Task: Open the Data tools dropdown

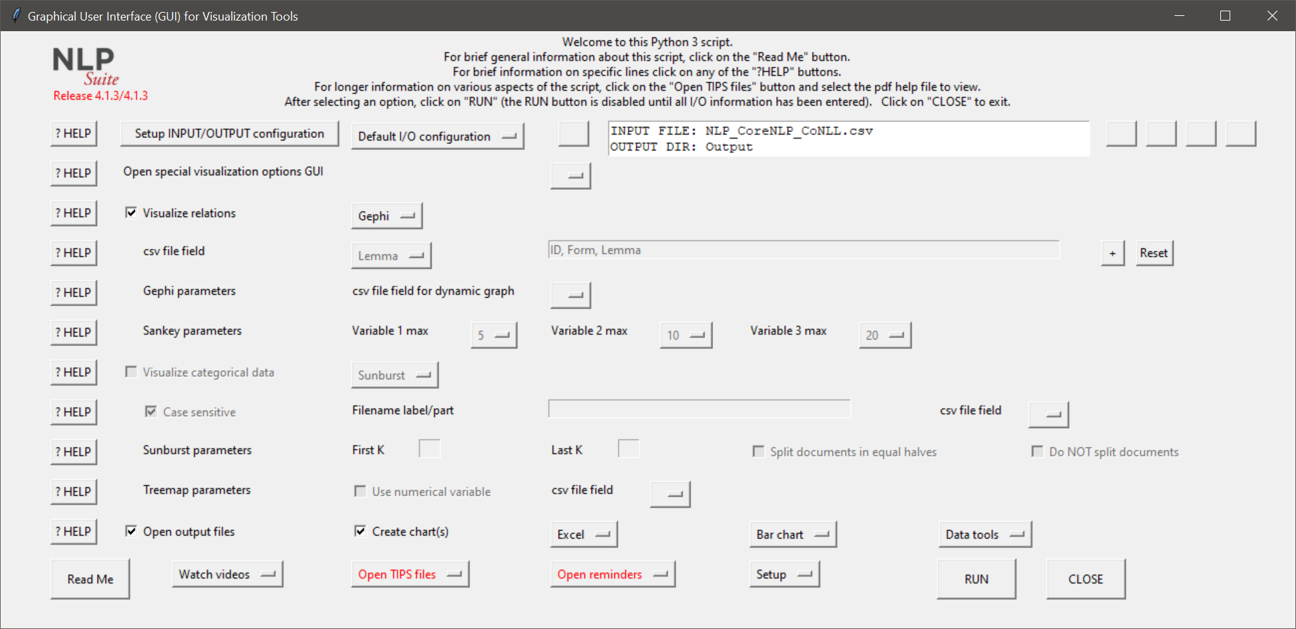Action: click(985, 534)
